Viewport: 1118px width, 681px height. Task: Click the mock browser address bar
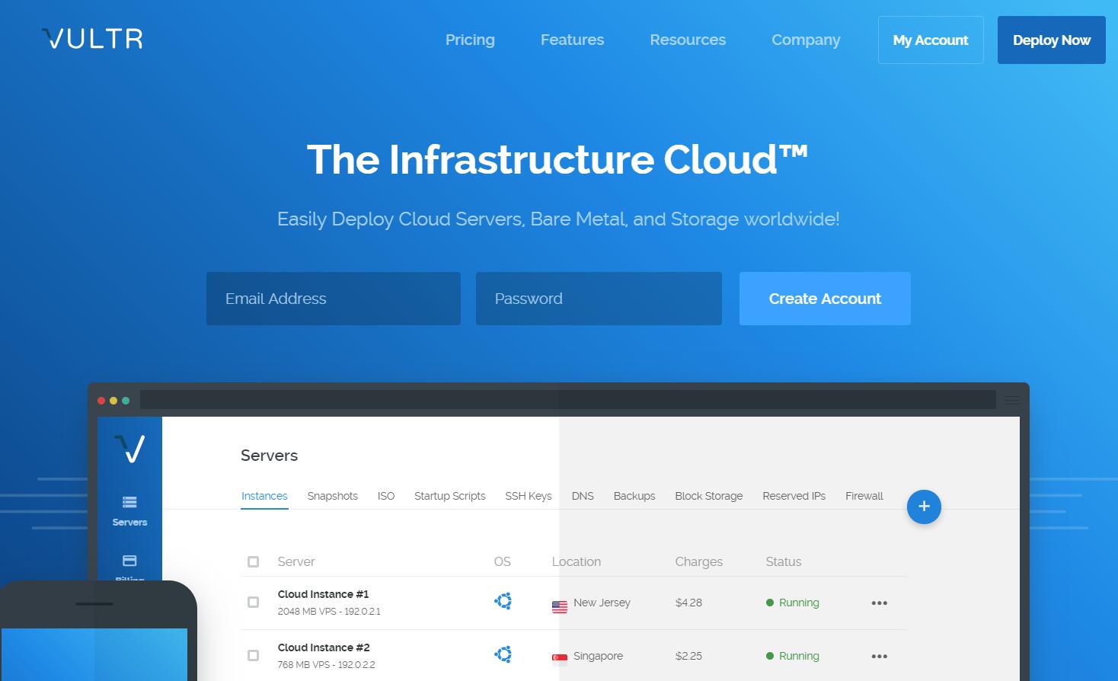568,400
